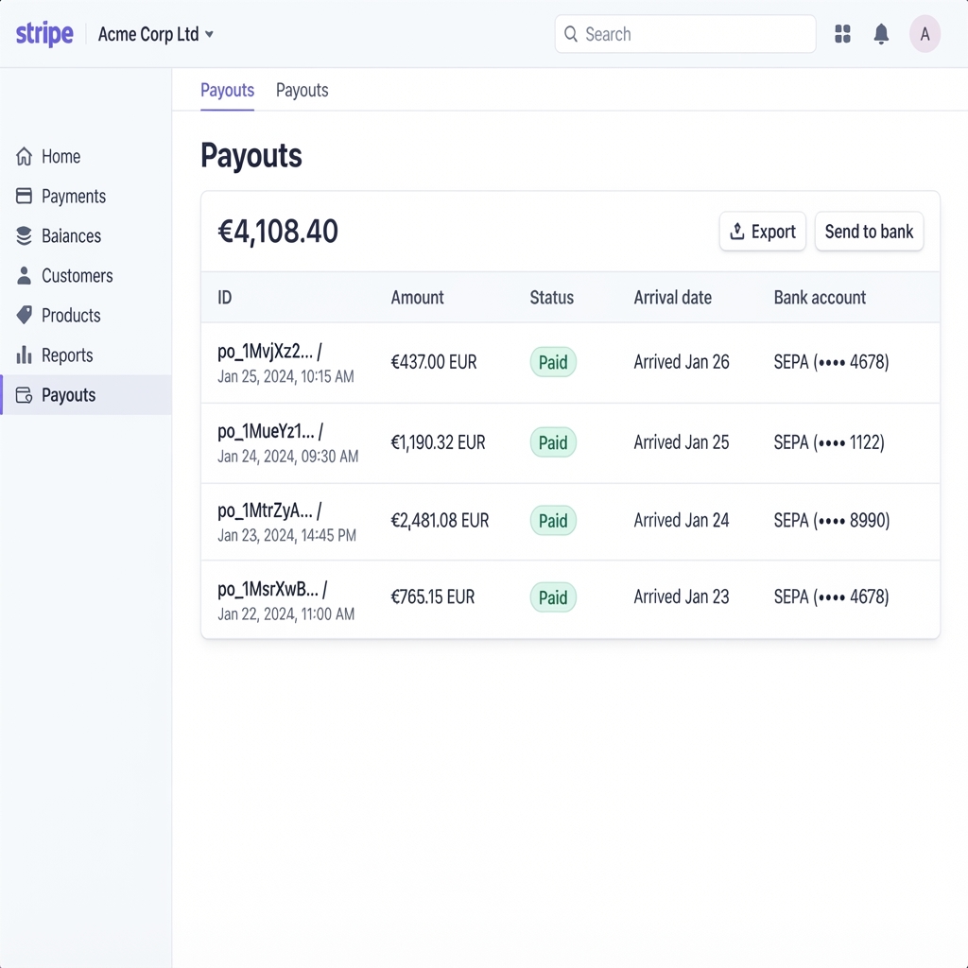This screenshot has width=968, height=968.
Task: Click the Payouts wallet icon in sidebar
Action: coord(24,395)
